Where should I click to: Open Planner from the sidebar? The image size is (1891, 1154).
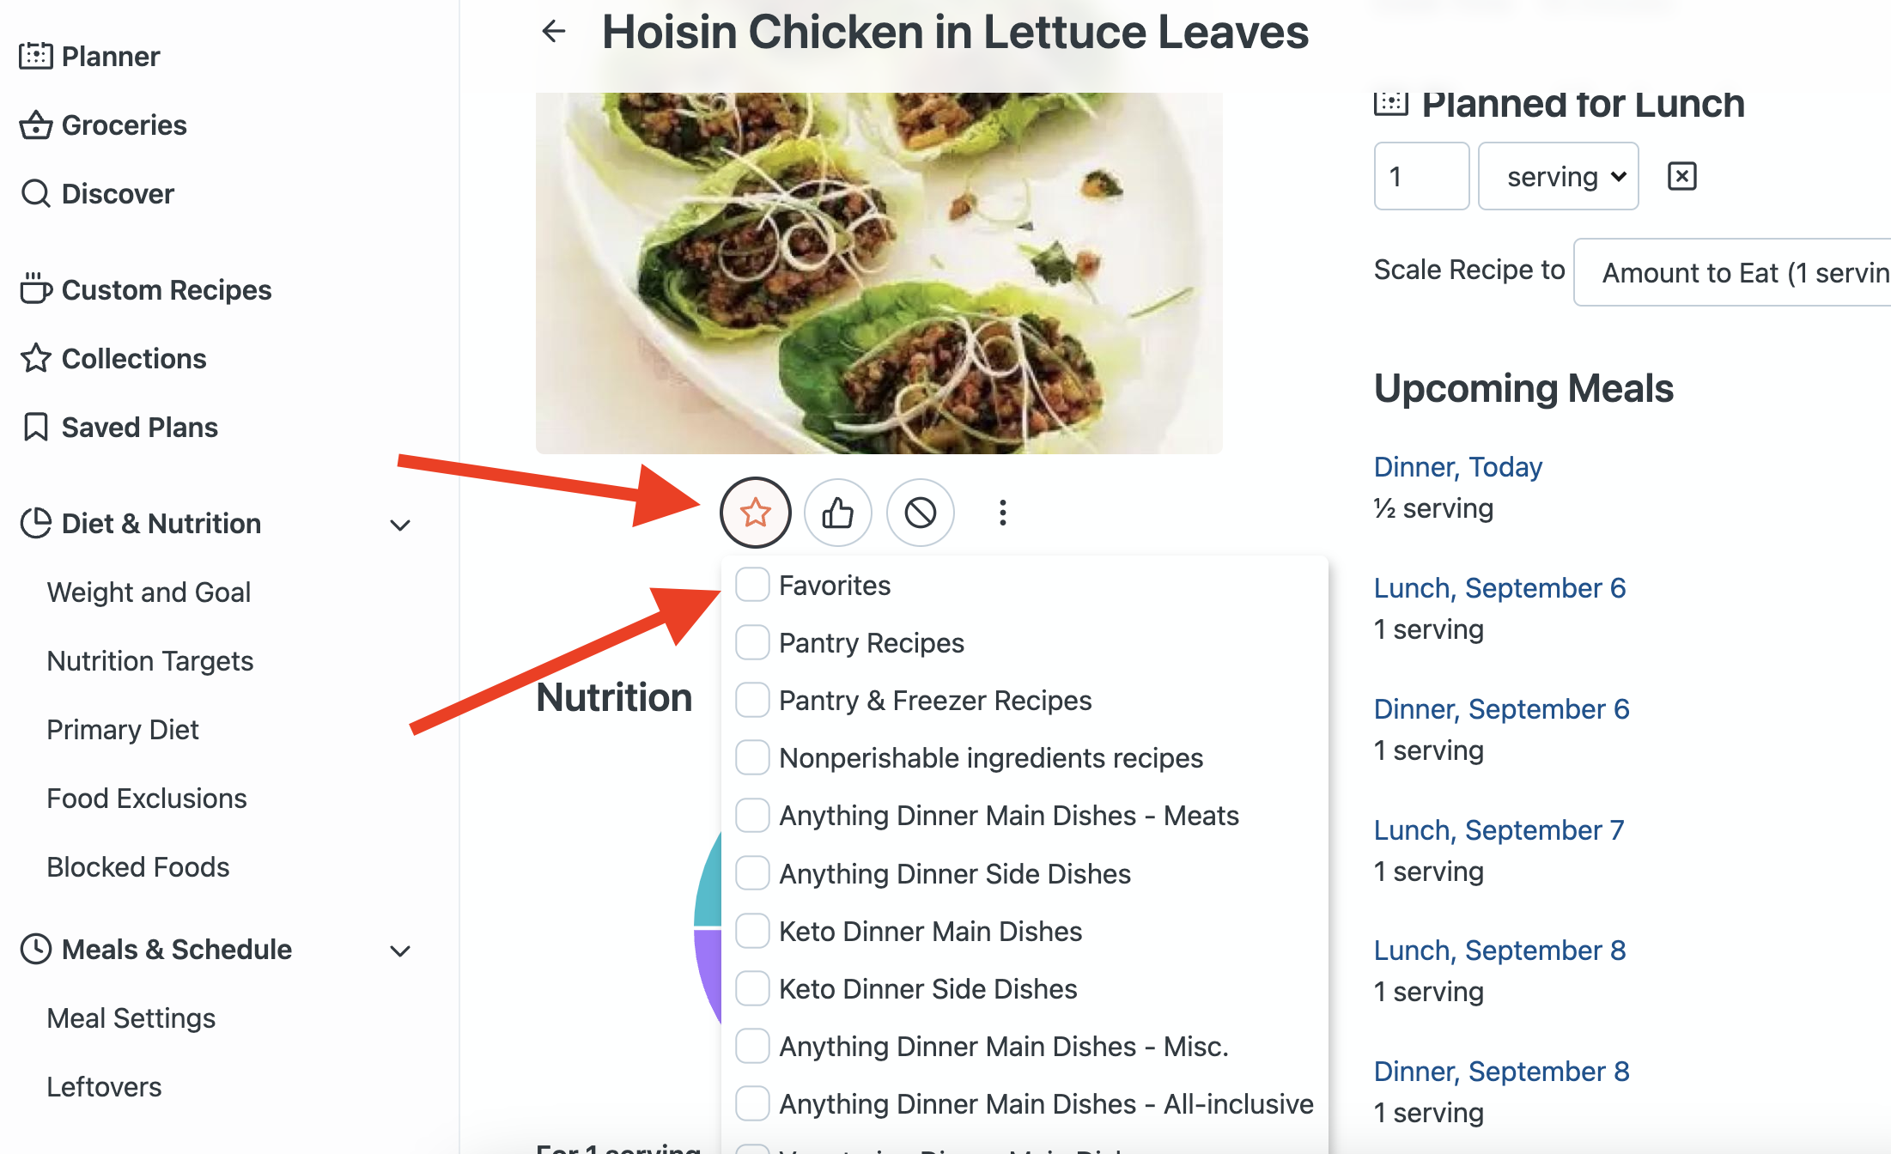pyautogui.click(x=89, y=56)
